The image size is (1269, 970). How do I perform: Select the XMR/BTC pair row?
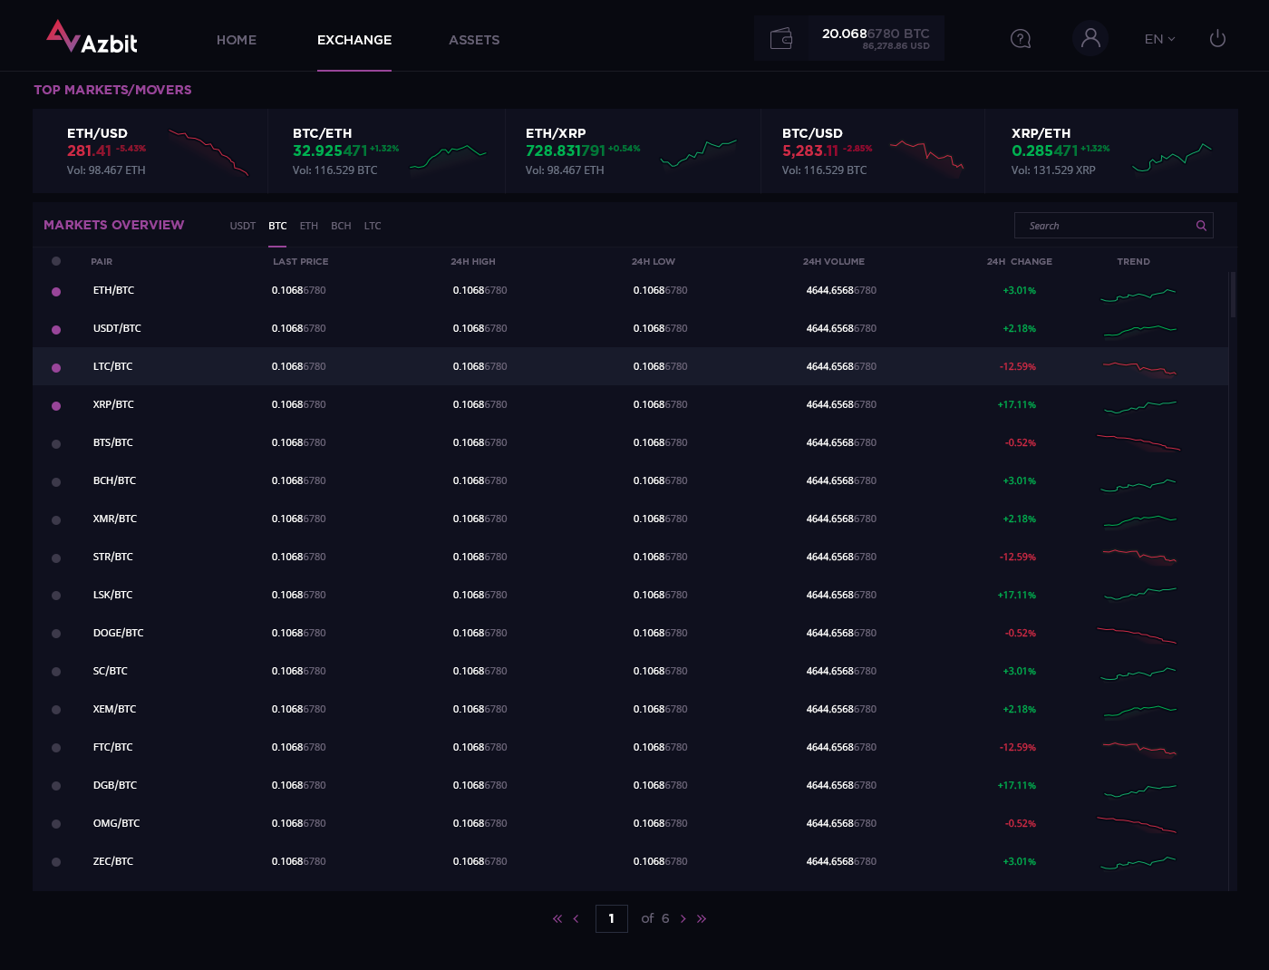[x=631, y=519]
